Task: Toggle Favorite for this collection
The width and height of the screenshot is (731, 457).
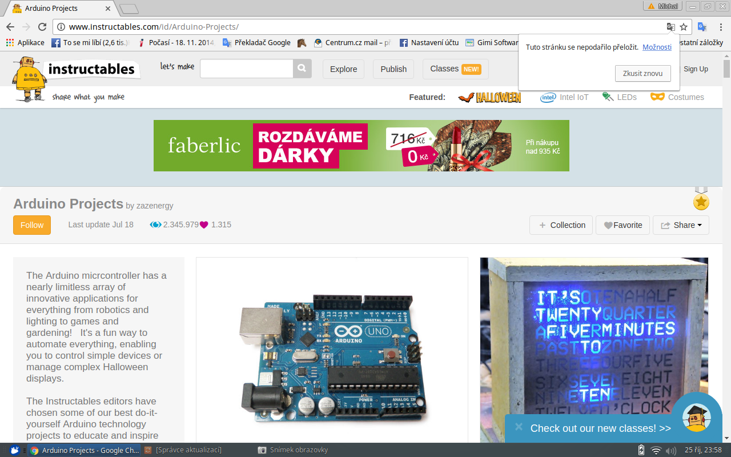Action: tap(623, 225)
